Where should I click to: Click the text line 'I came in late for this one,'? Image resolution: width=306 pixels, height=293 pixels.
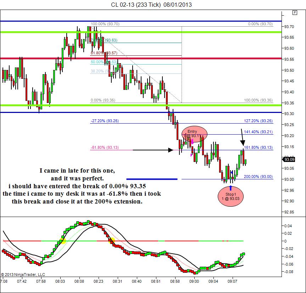coord(77,170)
